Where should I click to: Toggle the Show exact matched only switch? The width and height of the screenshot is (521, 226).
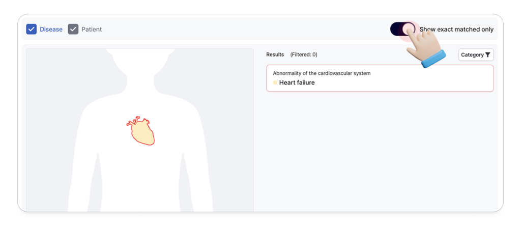click(x=402, y=30)
